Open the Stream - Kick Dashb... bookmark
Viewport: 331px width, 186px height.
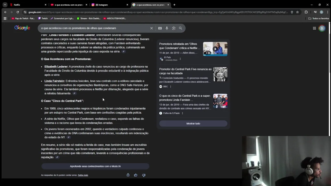(89, 18)
